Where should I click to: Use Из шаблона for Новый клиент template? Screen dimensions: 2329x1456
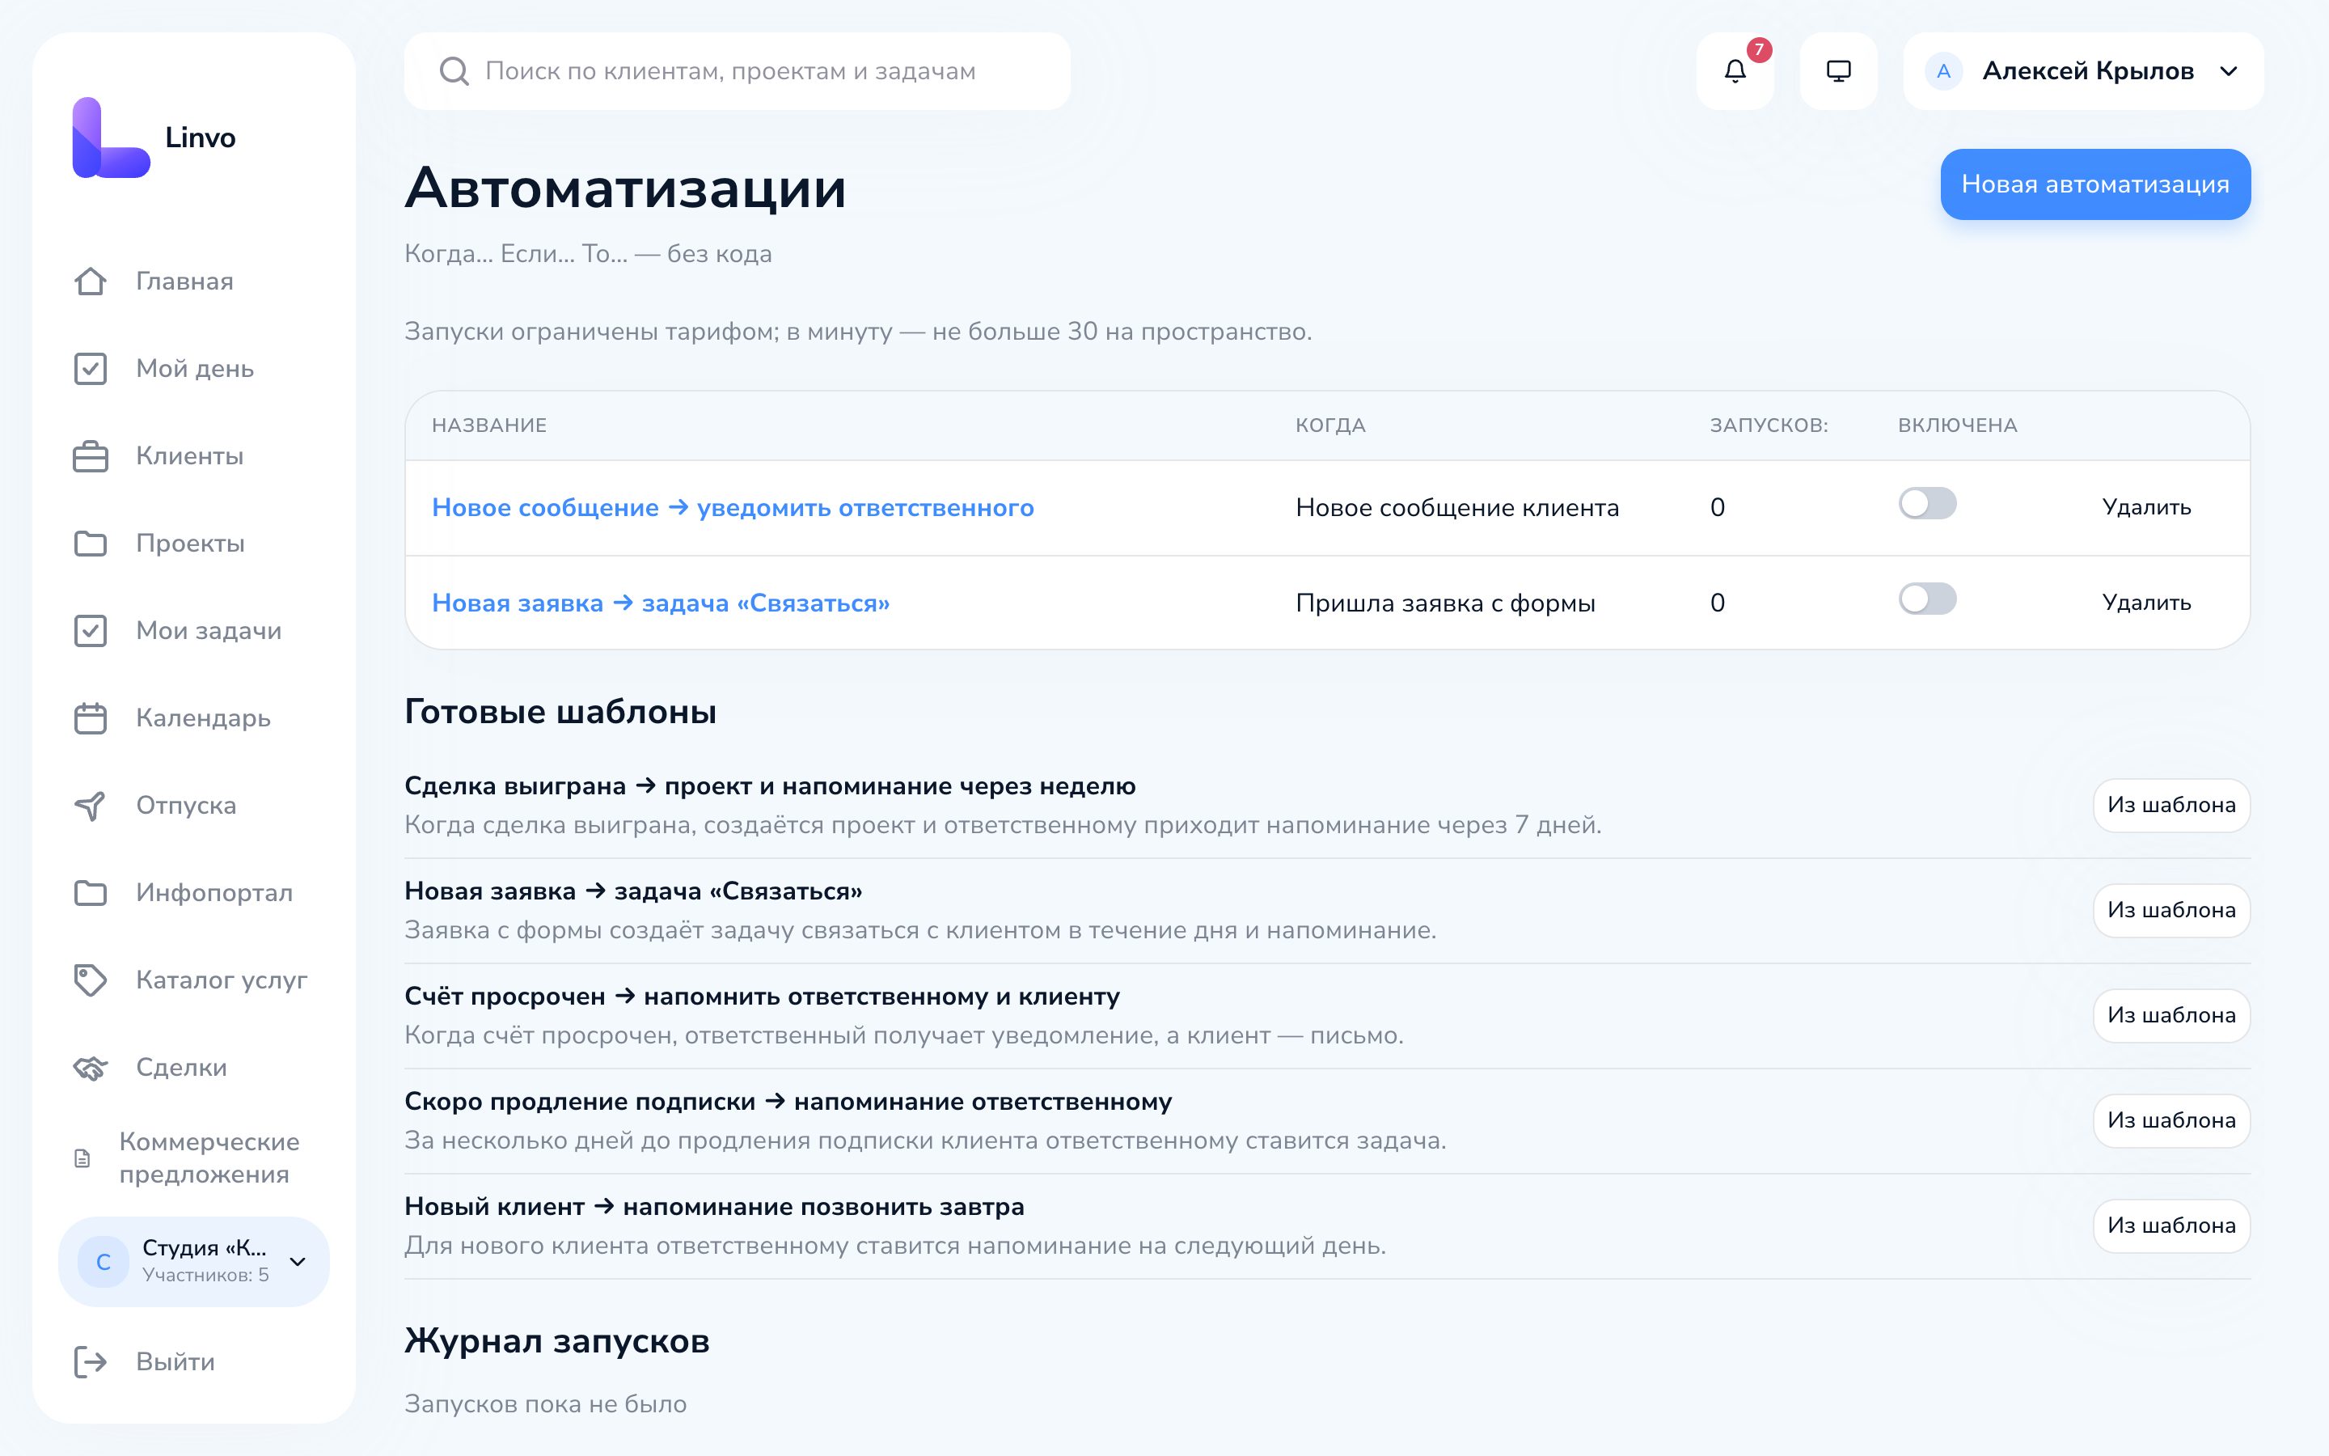[x=2171, y=1225]
